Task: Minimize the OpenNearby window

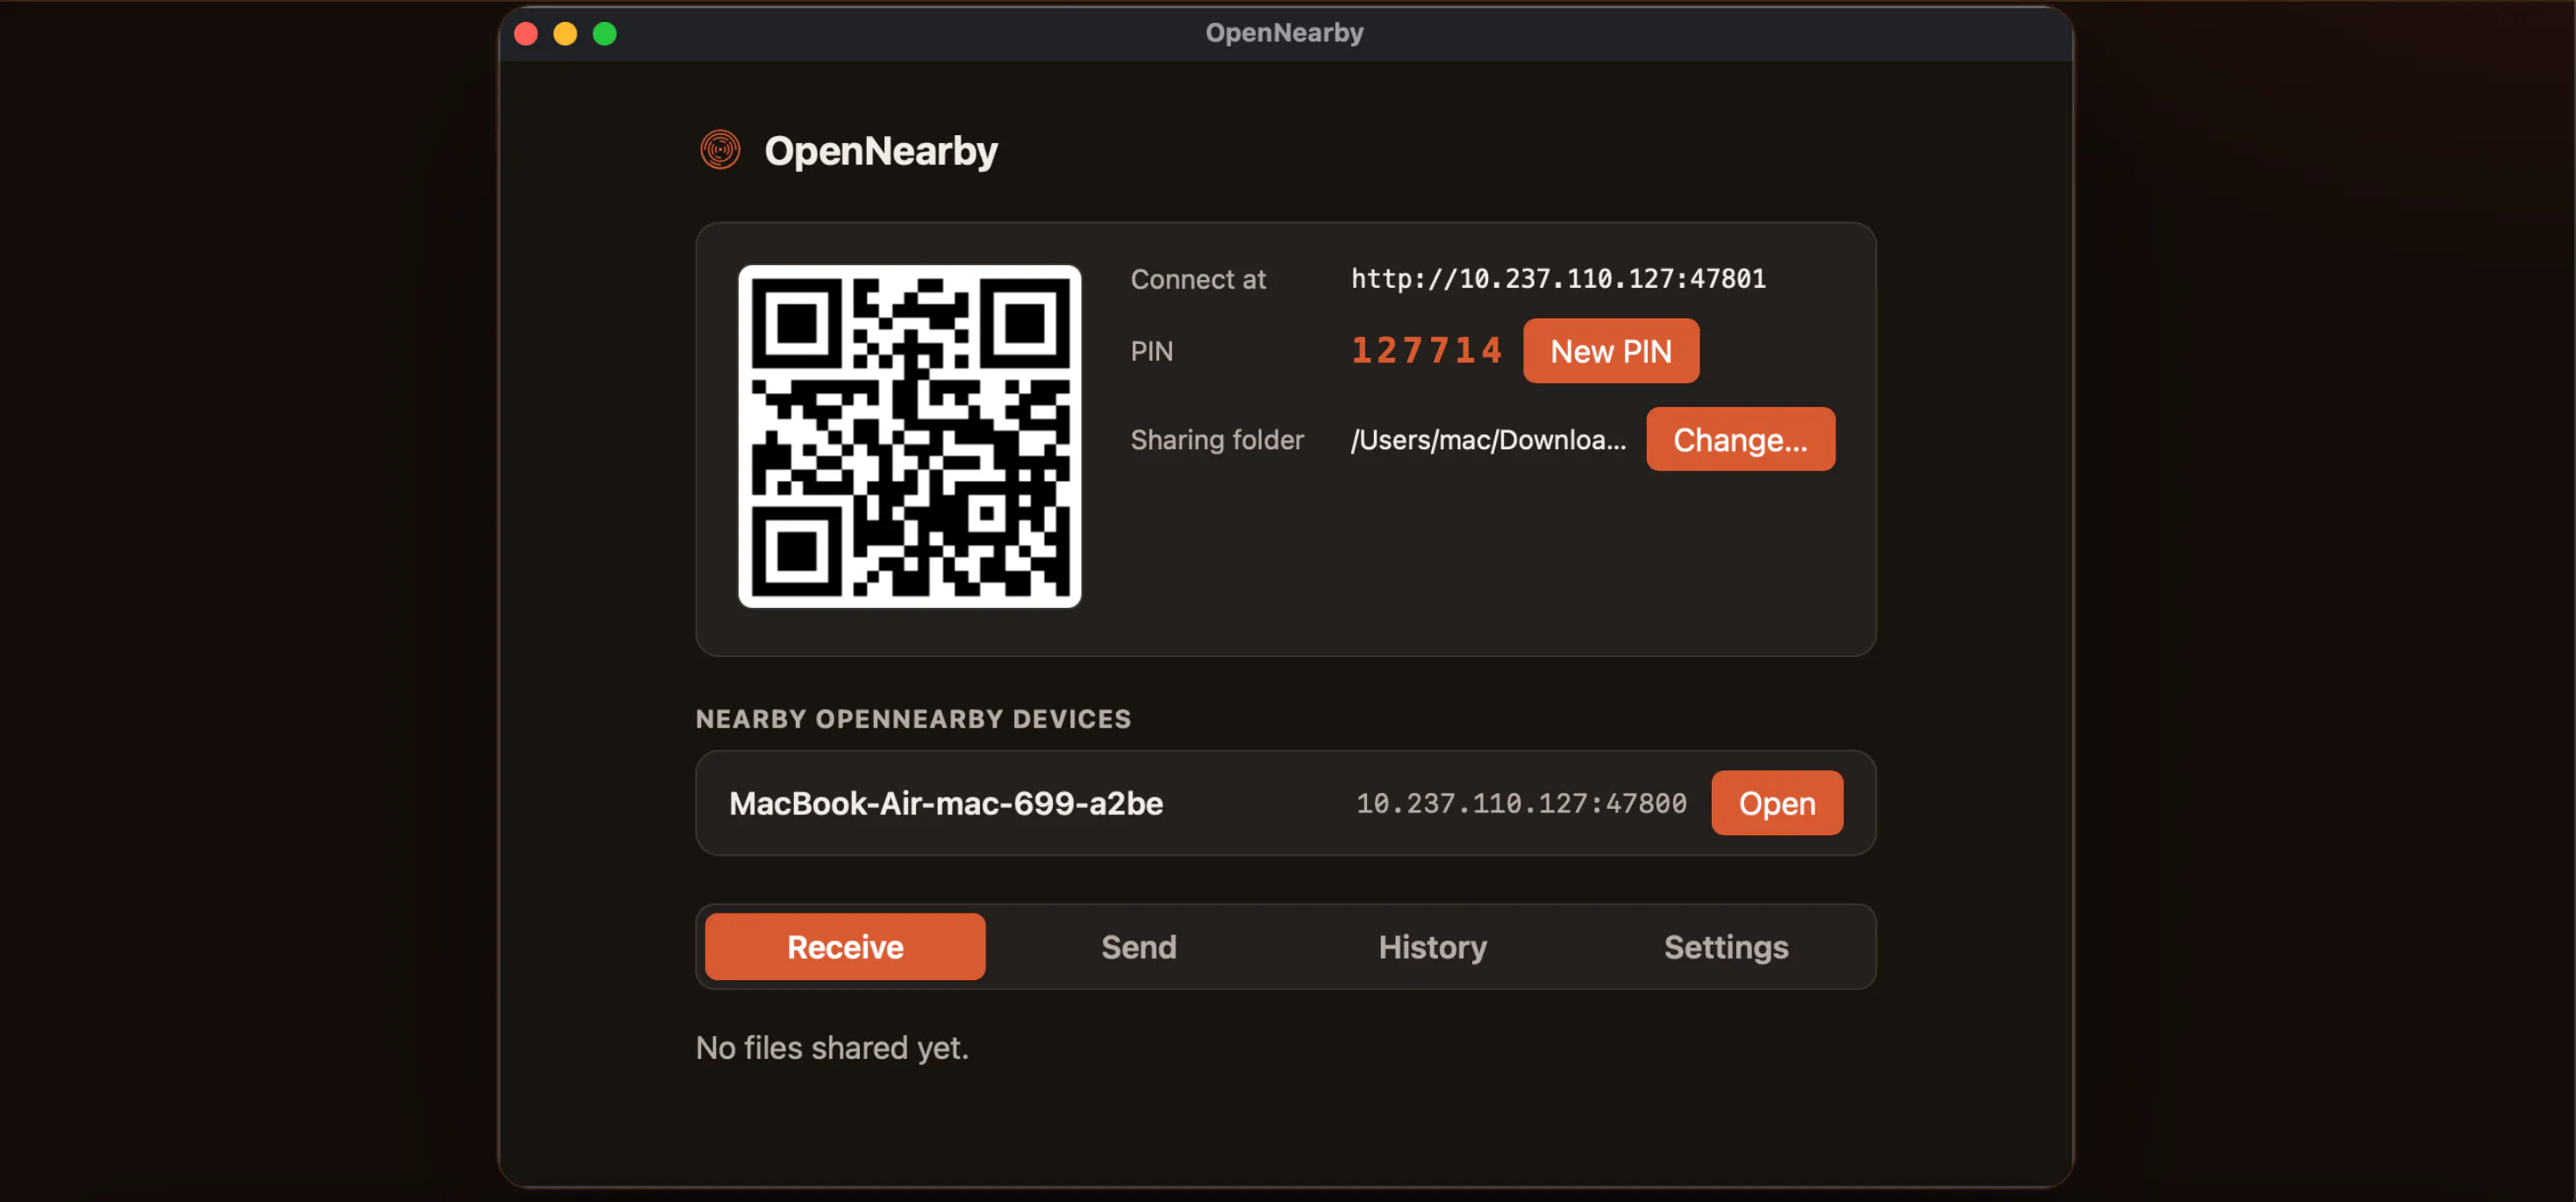Action: click(x=565, y=34)
